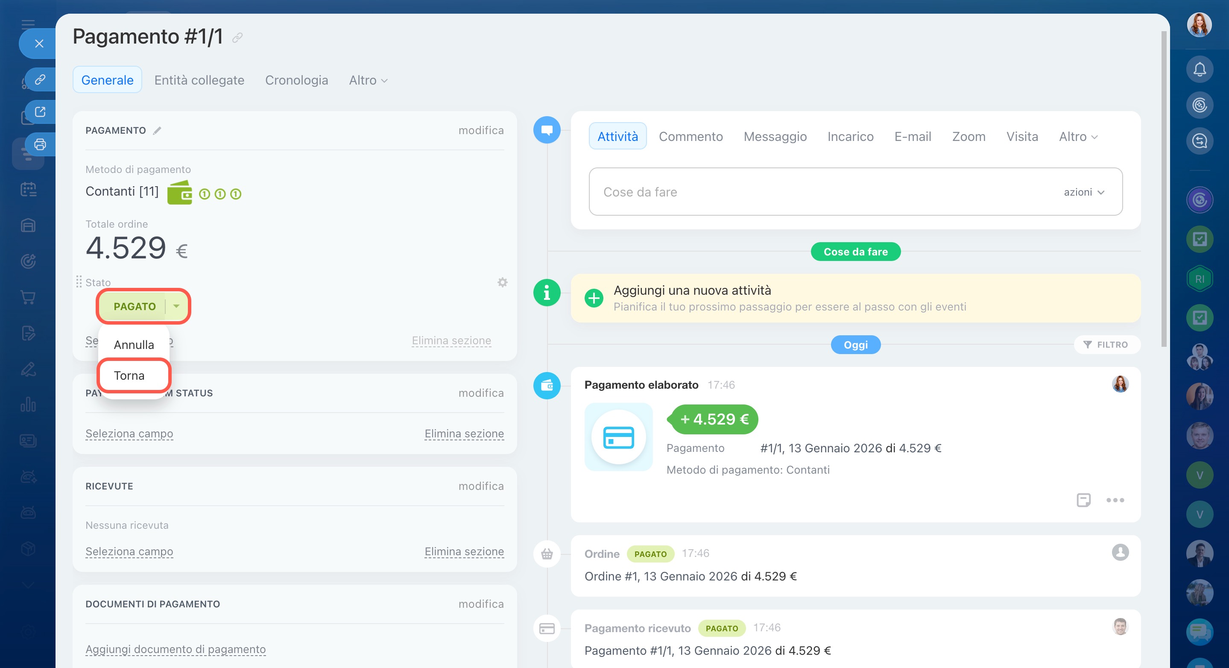The width and height of the screenshot is (1229, 668).
Task: Select Torna from the status menu
Action: [x=129, y=375]
